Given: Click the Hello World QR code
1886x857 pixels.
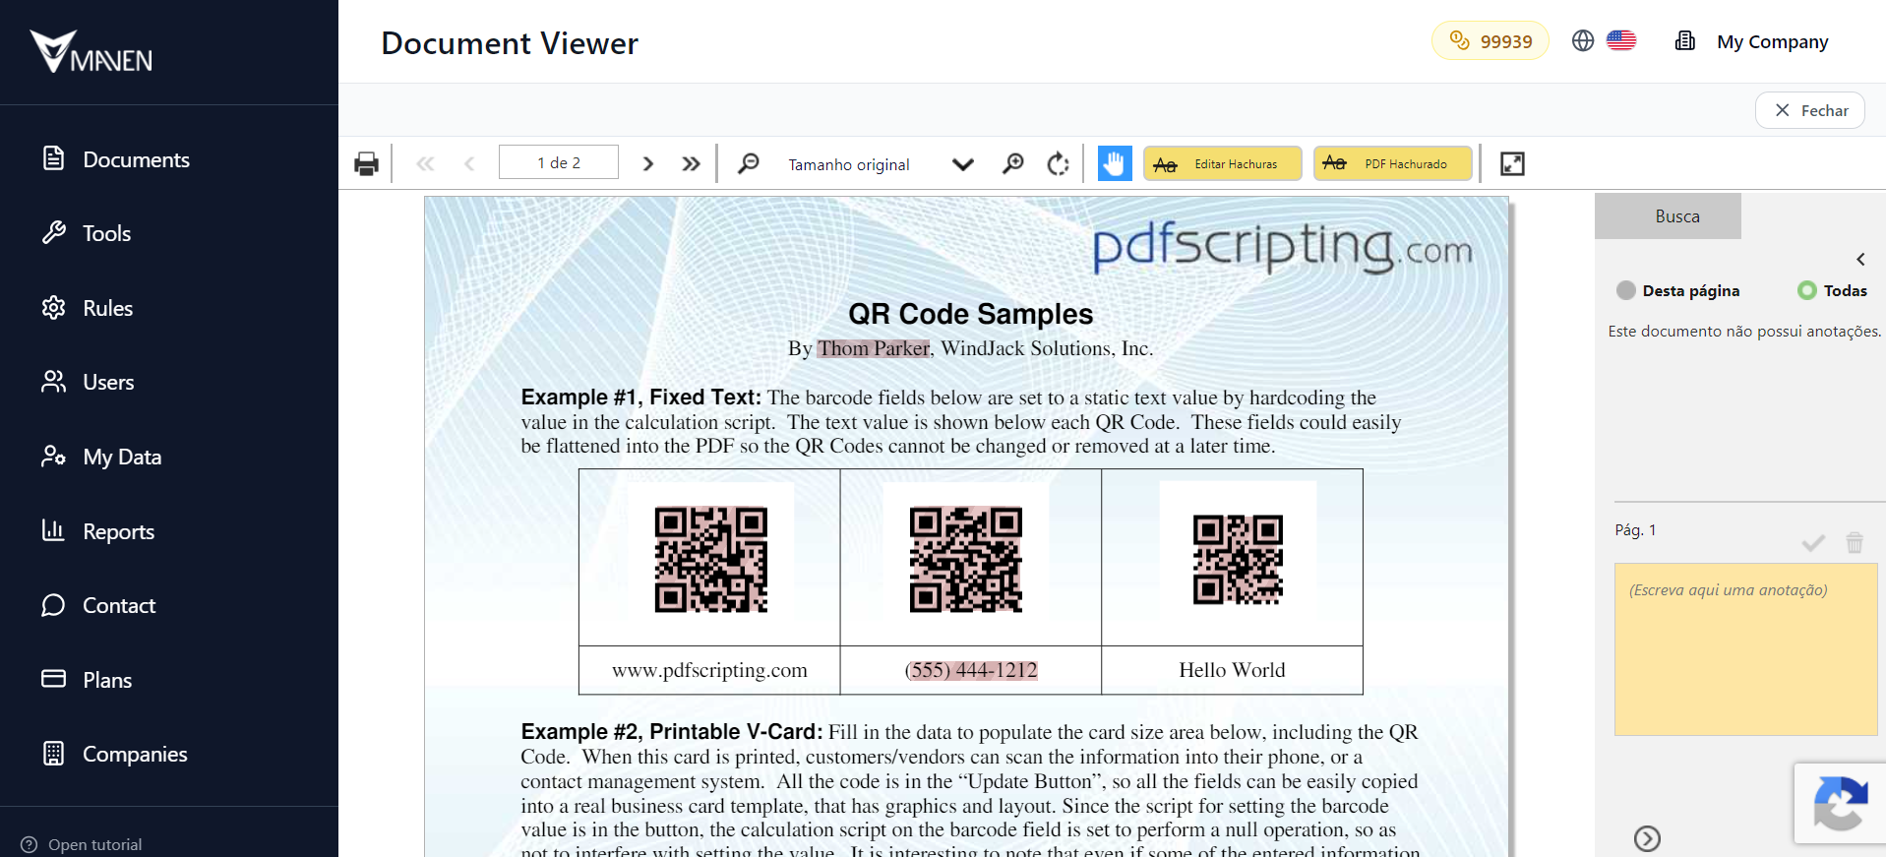Looking at the screenshot, I should pos(1238,559).
